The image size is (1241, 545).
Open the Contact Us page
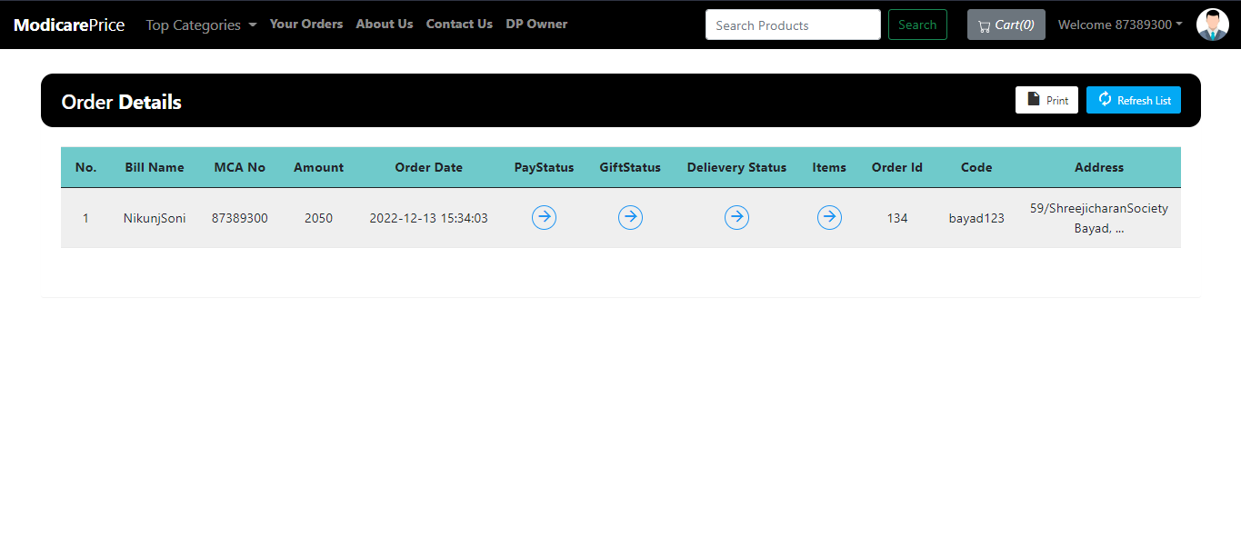459,25
